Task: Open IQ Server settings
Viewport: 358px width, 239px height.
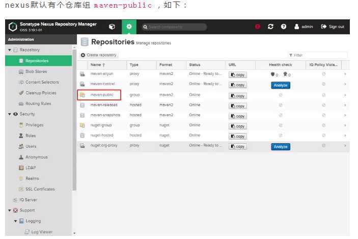Action: (x=28, y=200)
